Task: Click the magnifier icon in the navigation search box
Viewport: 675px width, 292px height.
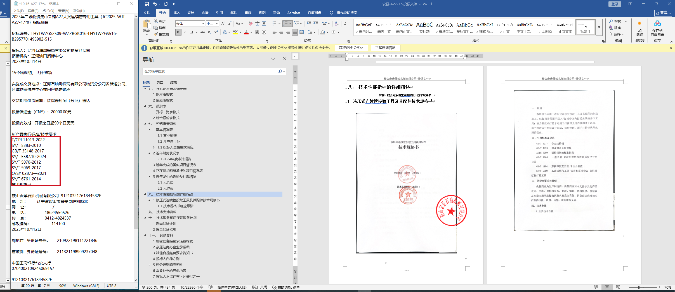Action: pos(280,71)
